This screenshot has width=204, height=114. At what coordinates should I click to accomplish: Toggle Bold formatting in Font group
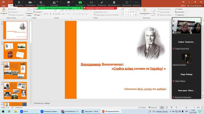pyautogui.click(x=45, y=14)
